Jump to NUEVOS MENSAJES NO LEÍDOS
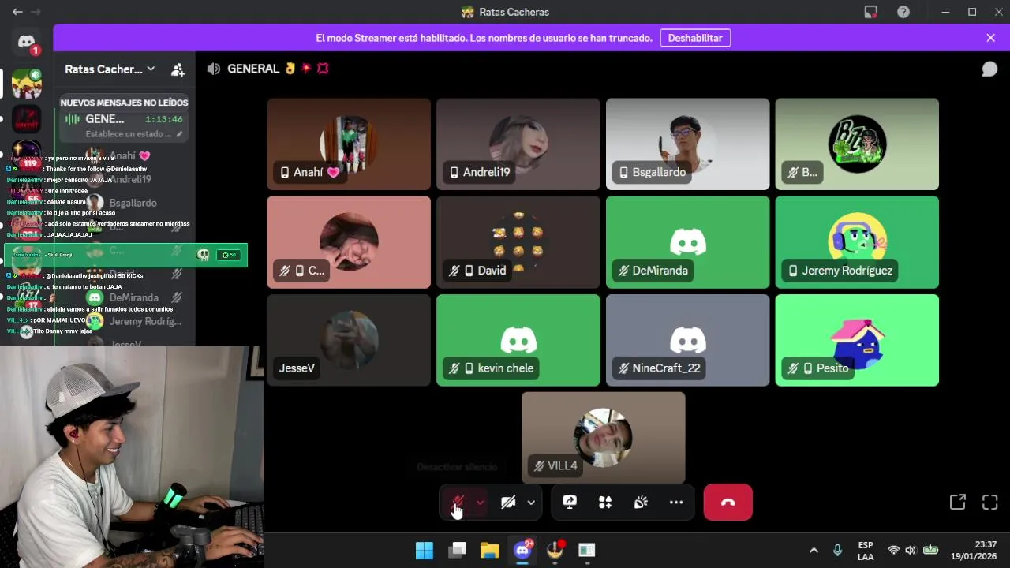The height and width of the screenshot is (568, 1010). (124, 102)
